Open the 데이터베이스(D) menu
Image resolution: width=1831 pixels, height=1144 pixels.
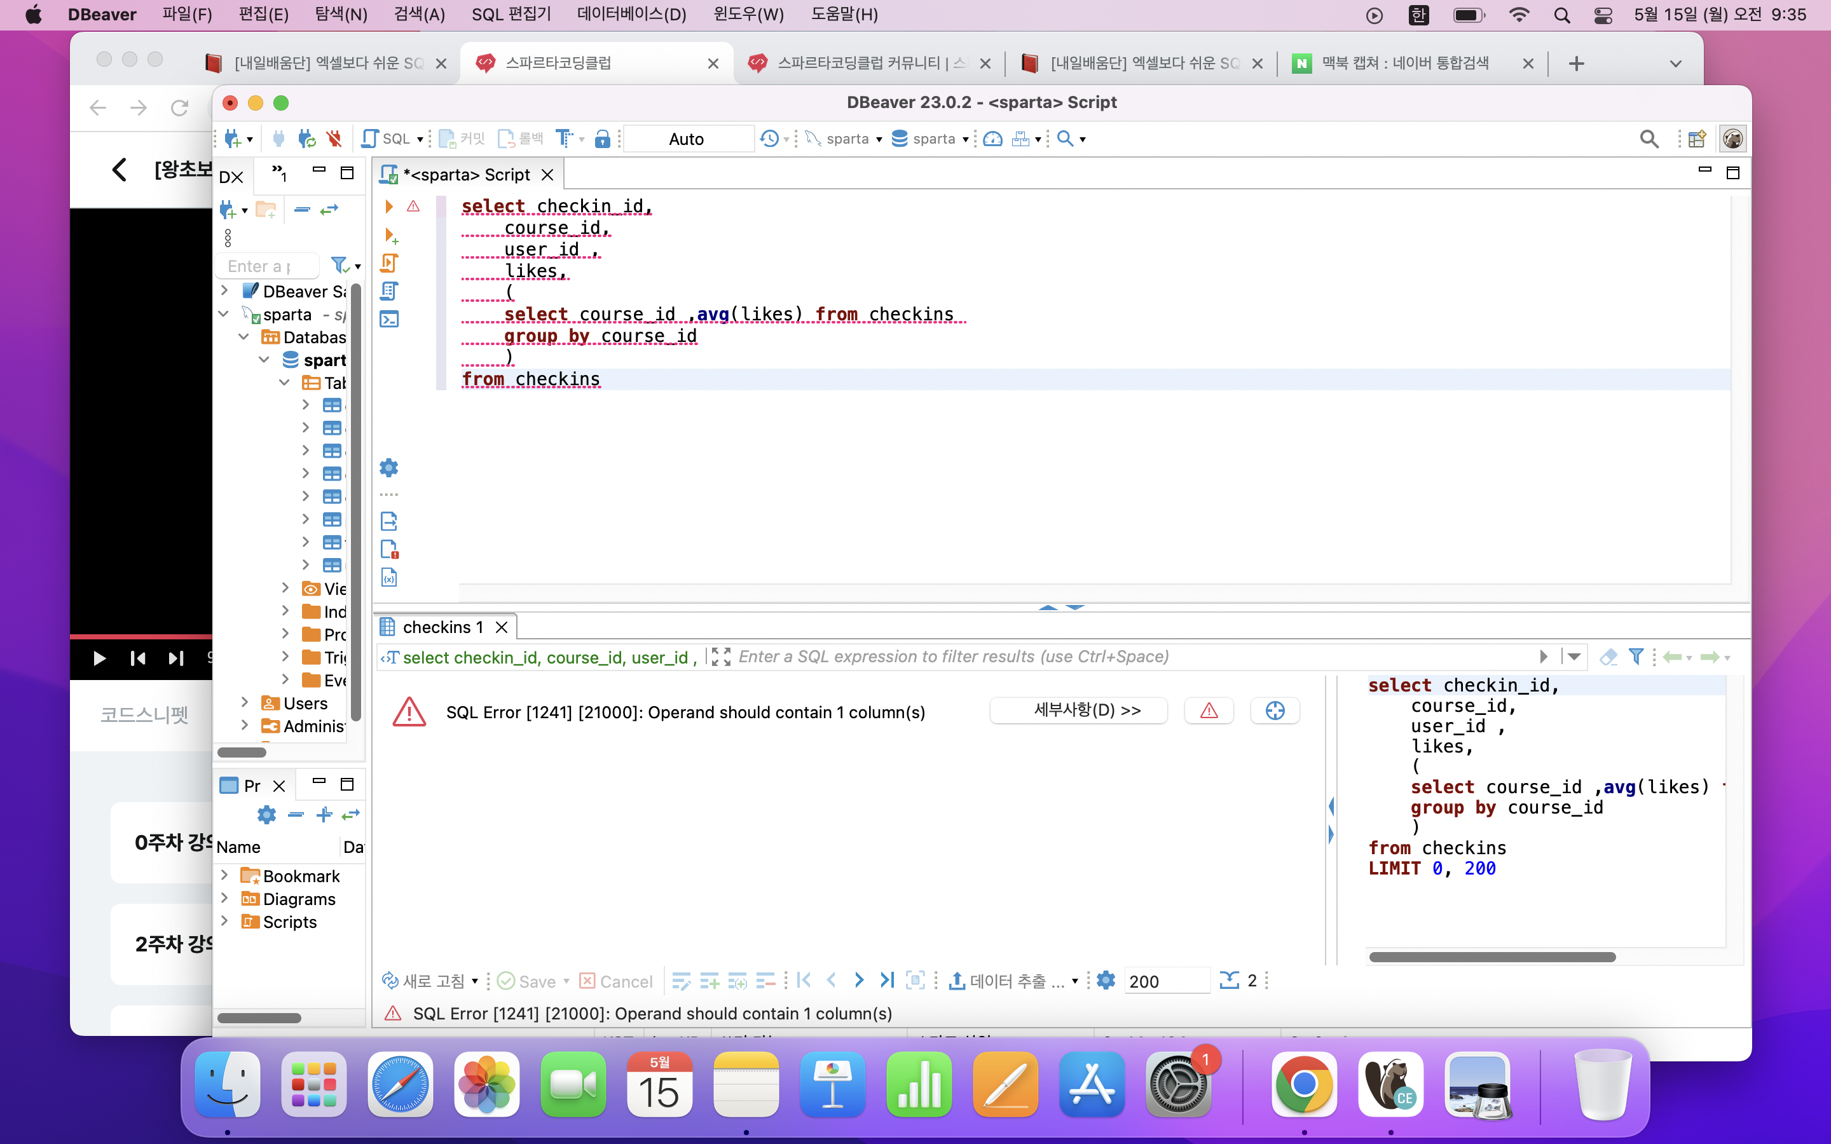tap(632, 15)
